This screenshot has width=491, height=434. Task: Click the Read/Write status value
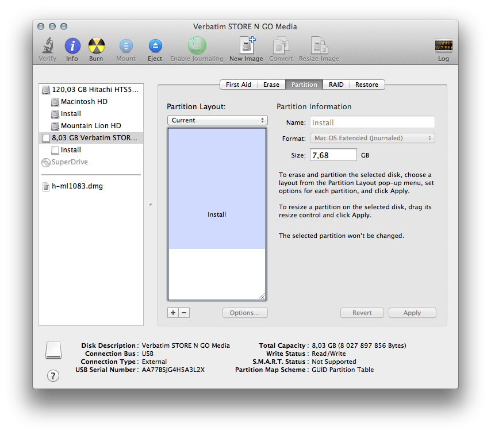coord(329,354)
